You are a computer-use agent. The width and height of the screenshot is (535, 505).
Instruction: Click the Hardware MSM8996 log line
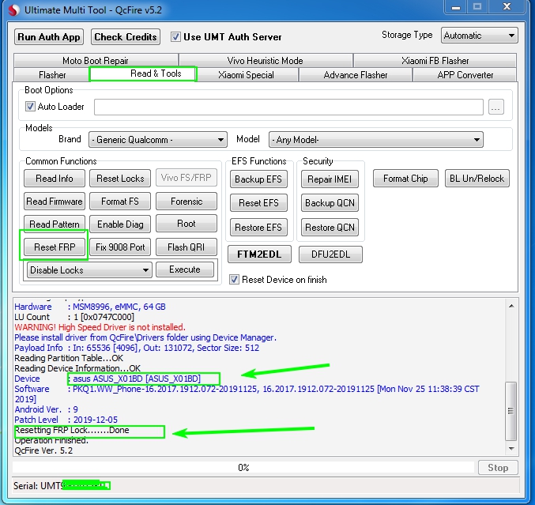pos(90,307)
